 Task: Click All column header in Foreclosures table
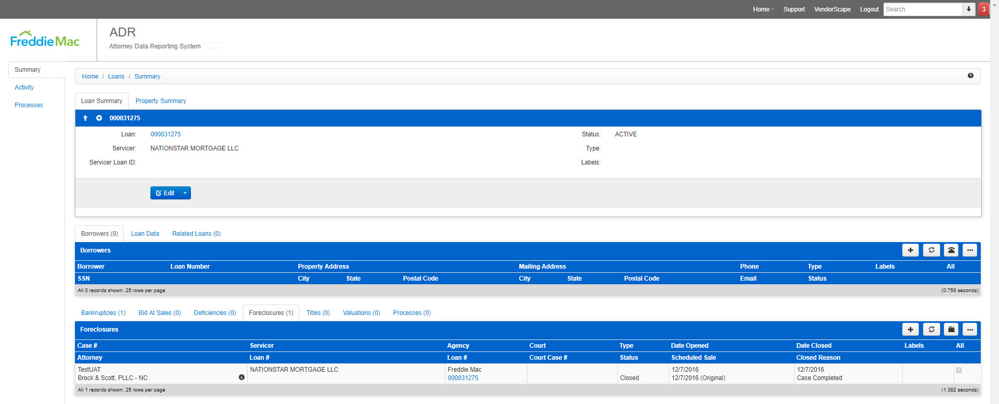[960, 346]
